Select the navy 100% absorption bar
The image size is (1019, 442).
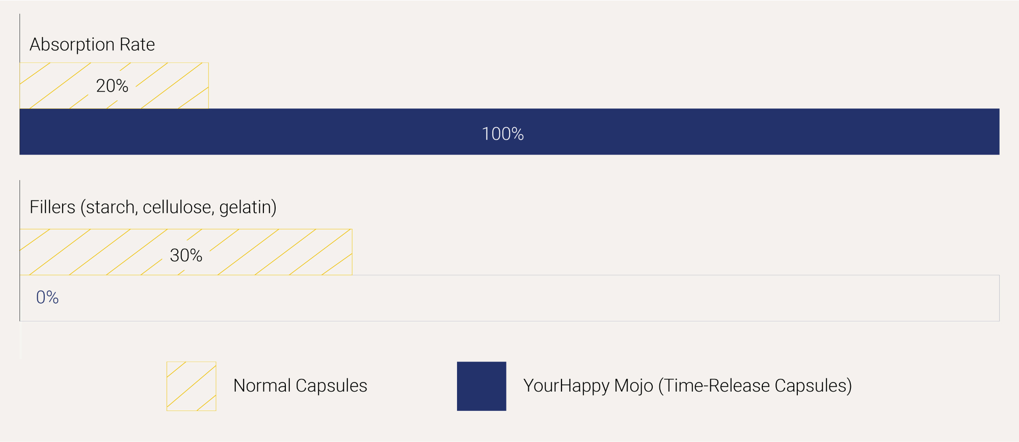(x=713, y=132)
